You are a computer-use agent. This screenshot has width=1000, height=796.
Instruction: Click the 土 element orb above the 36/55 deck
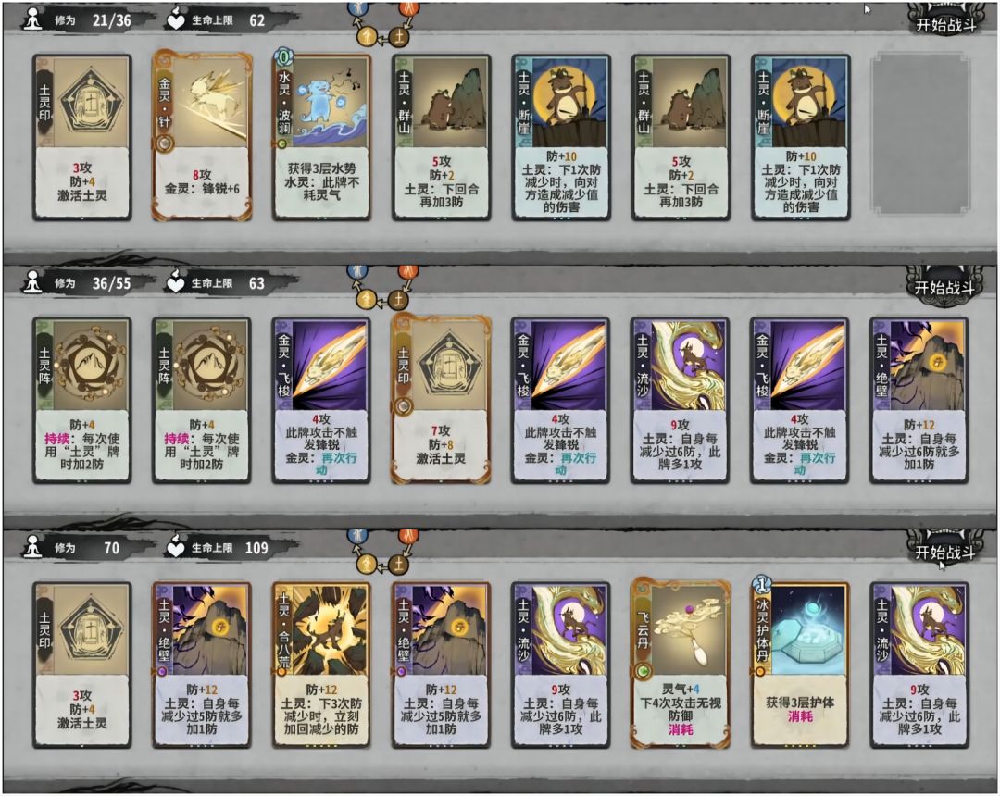coord(398,299)
